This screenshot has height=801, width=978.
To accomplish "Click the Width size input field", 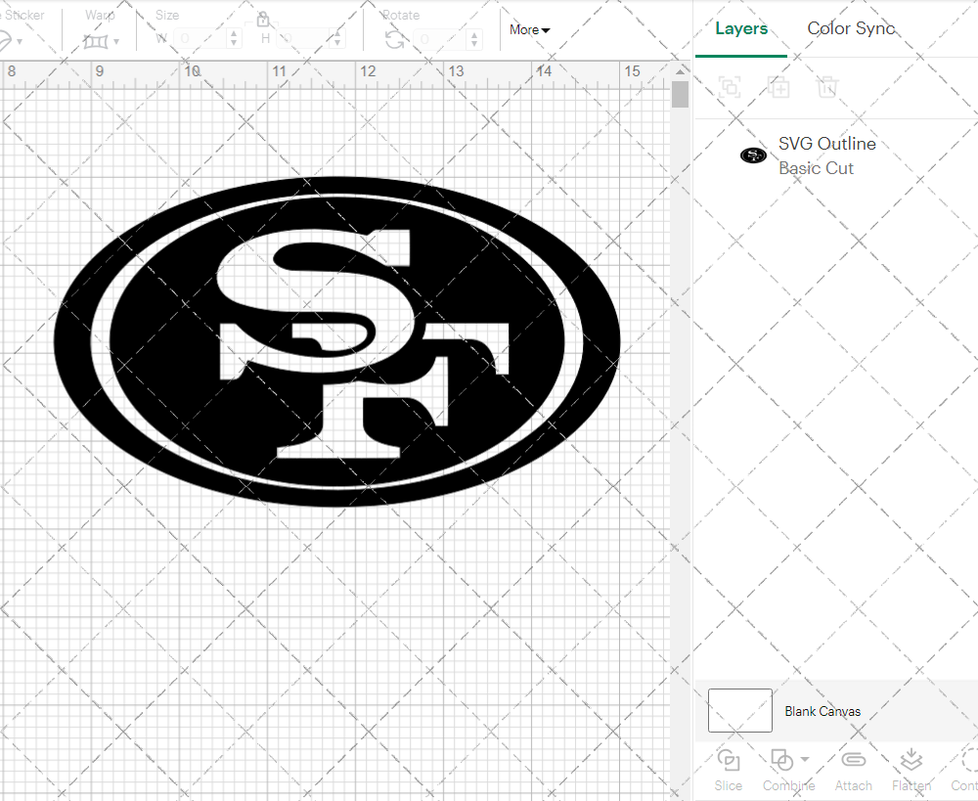I will click(x=201, y=39).
